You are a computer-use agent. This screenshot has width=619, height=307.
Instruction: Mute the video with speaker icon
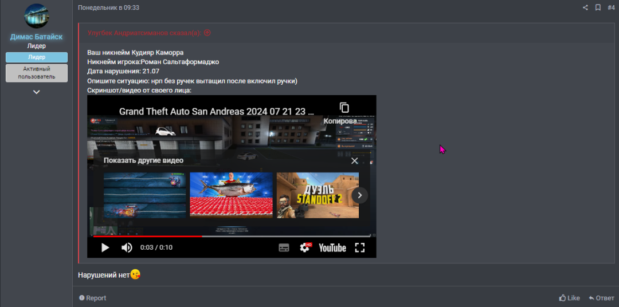[x=127, y=247]
